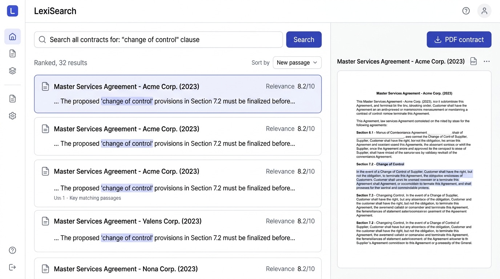Image resolution: width=500 pixels, height=279 pixels.
Task: Open the Nona Corp. (2023) agreement result
Action: coord(178,268)
